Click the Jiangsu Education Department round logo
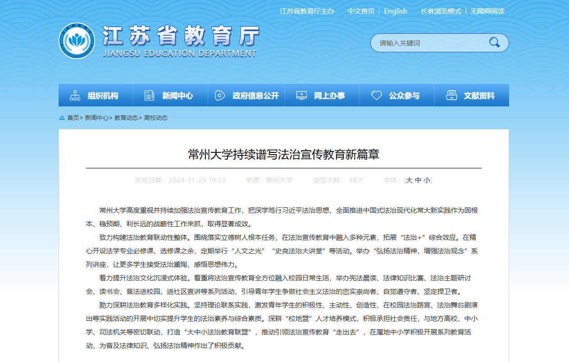This screenshot has width=569, height=362. (x=77, y=41)
